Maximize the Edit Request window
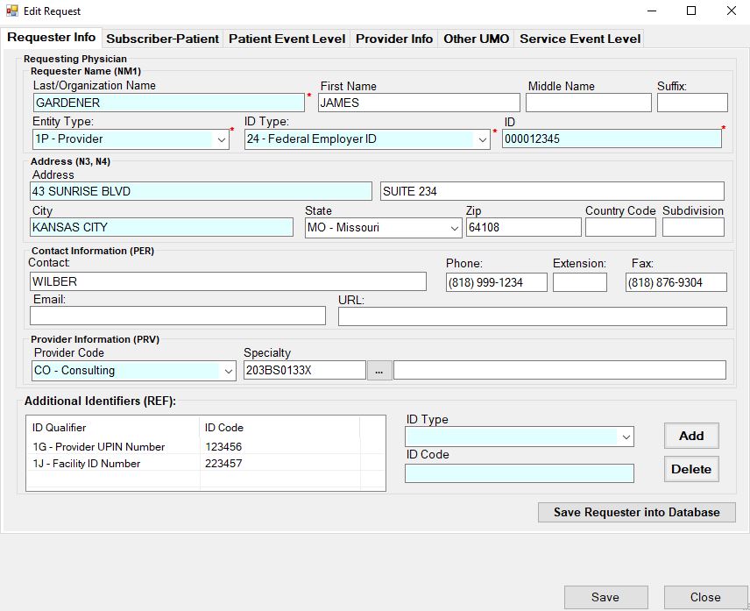Screen dimensions: 750x611 click(x=691, y=11)
